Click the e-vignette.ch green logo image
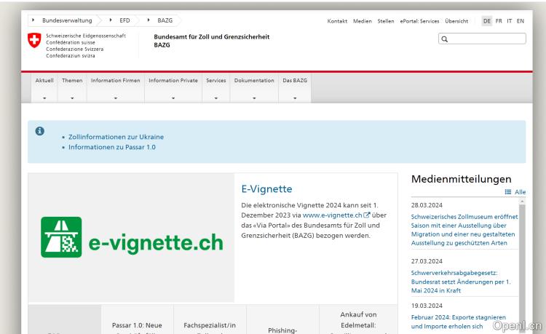The image size is (546, 334). pos(132,237)
